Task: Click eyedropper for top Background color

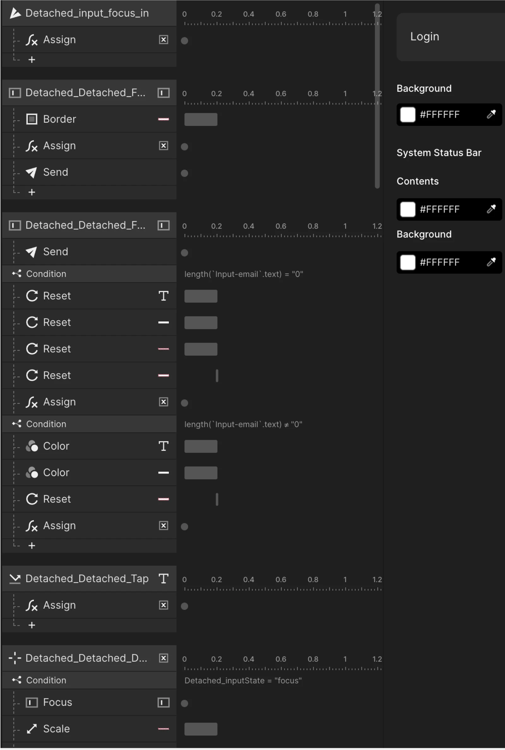Action: pos(491,114)
